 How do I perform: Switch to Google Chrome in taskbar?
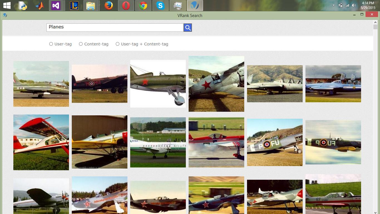click(143, 6)
